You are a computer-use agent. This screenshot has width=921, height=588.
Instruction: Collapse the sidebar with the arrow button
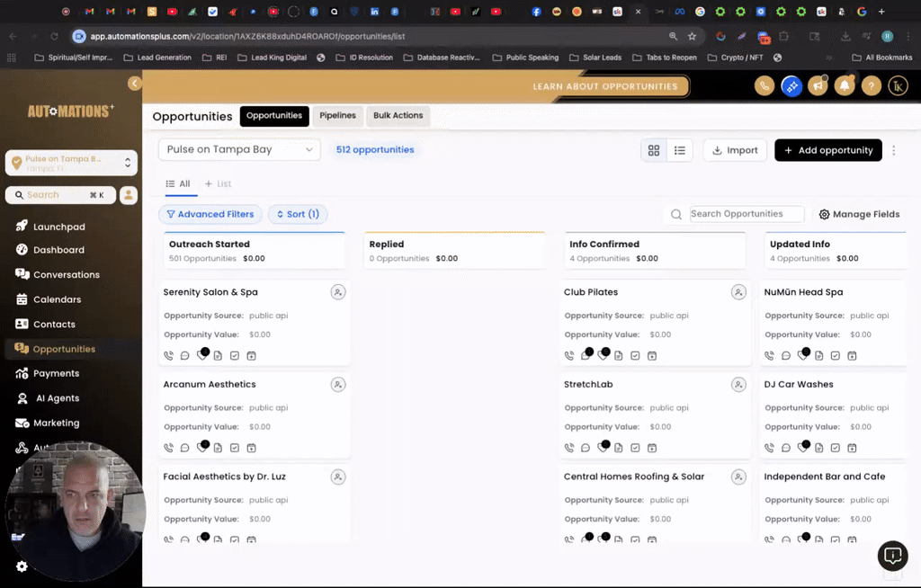pyautogui.click(x=135, y=83)
